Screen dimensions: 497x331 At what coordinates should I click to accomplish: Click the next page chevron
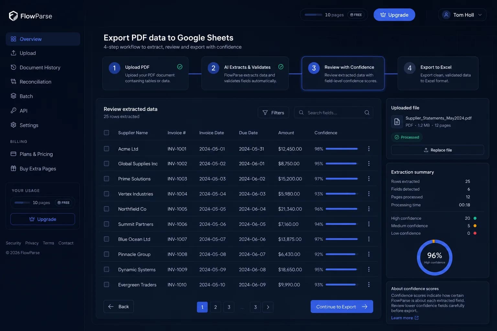coord(268,307)
